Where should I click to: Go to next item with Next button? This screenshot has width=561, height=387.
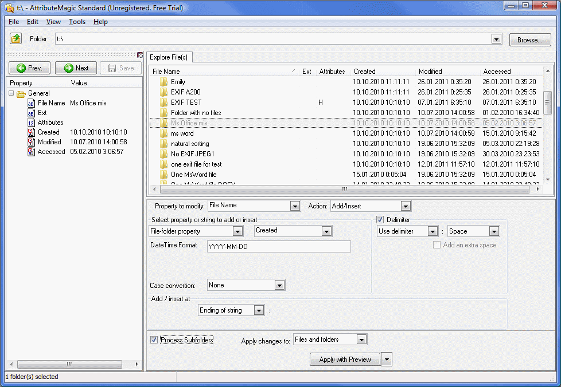[76, 68]
